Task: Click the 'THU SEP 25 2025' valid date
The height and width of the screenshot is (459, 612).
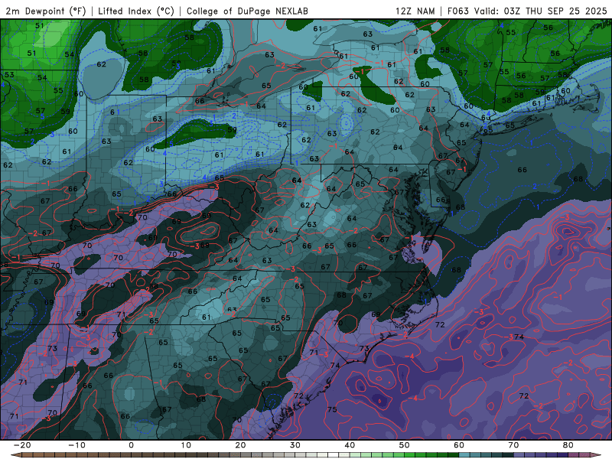Action: pos(566,11)
